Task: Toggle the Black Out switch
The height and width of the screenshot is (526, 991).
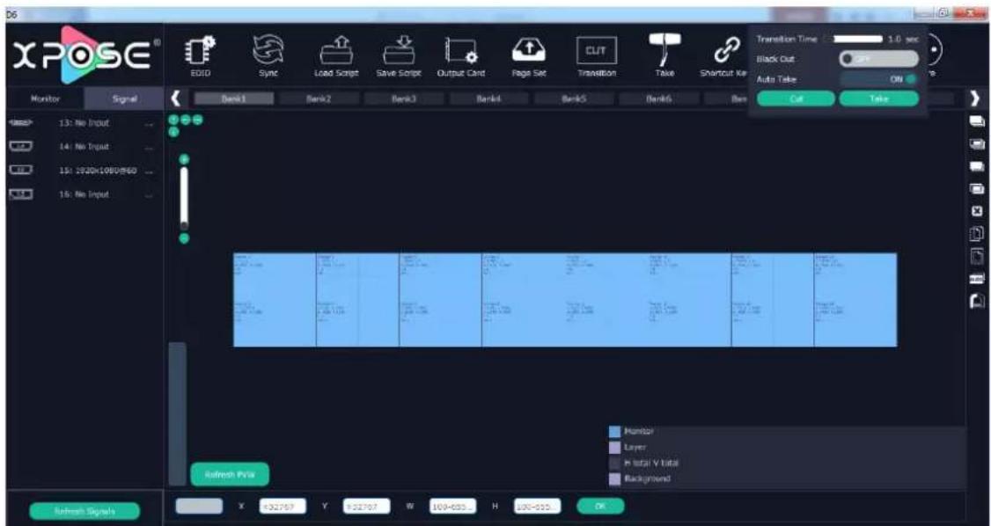Action: pyautogui.click(x=878, y=59)
